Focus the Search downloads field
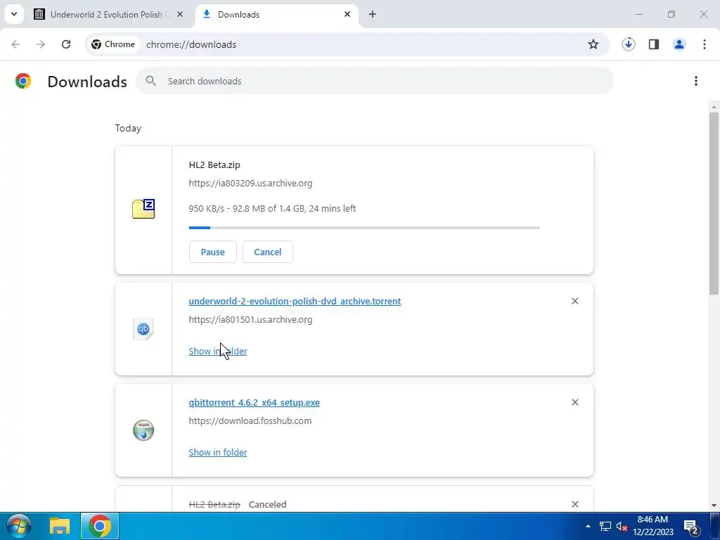Viewport: 720px width, 540px height. (375, 82)
